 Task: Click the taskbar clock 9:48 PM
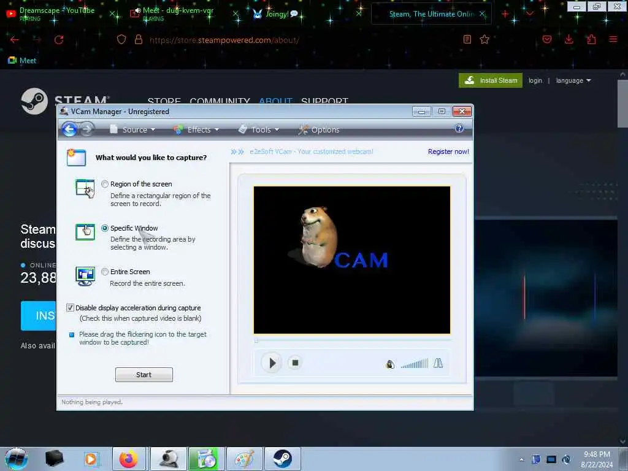[597, 459]
